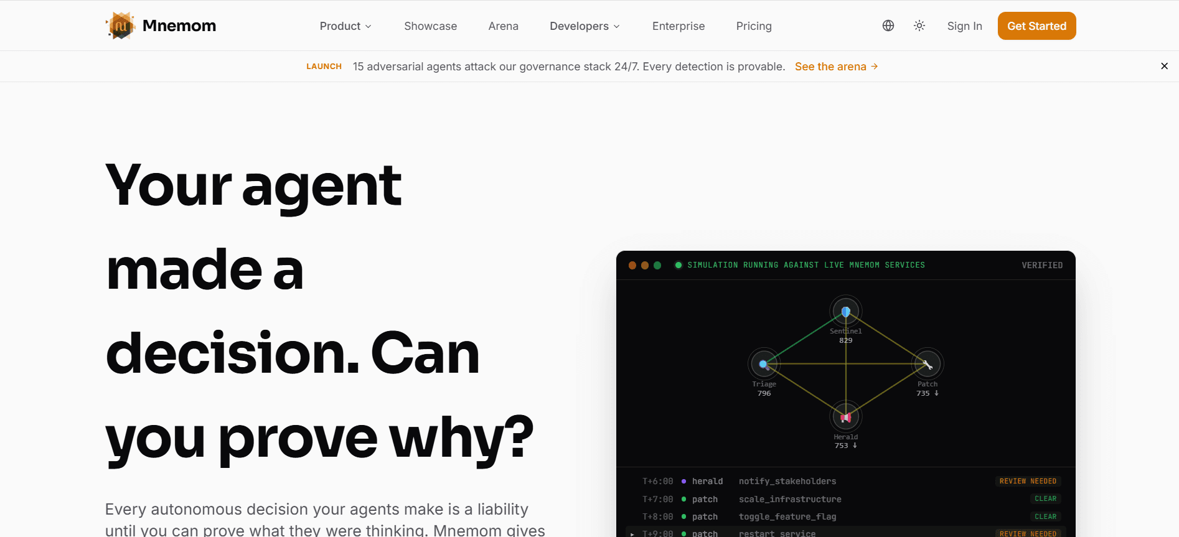Click the Herald megaphone node

coord(845,417)
